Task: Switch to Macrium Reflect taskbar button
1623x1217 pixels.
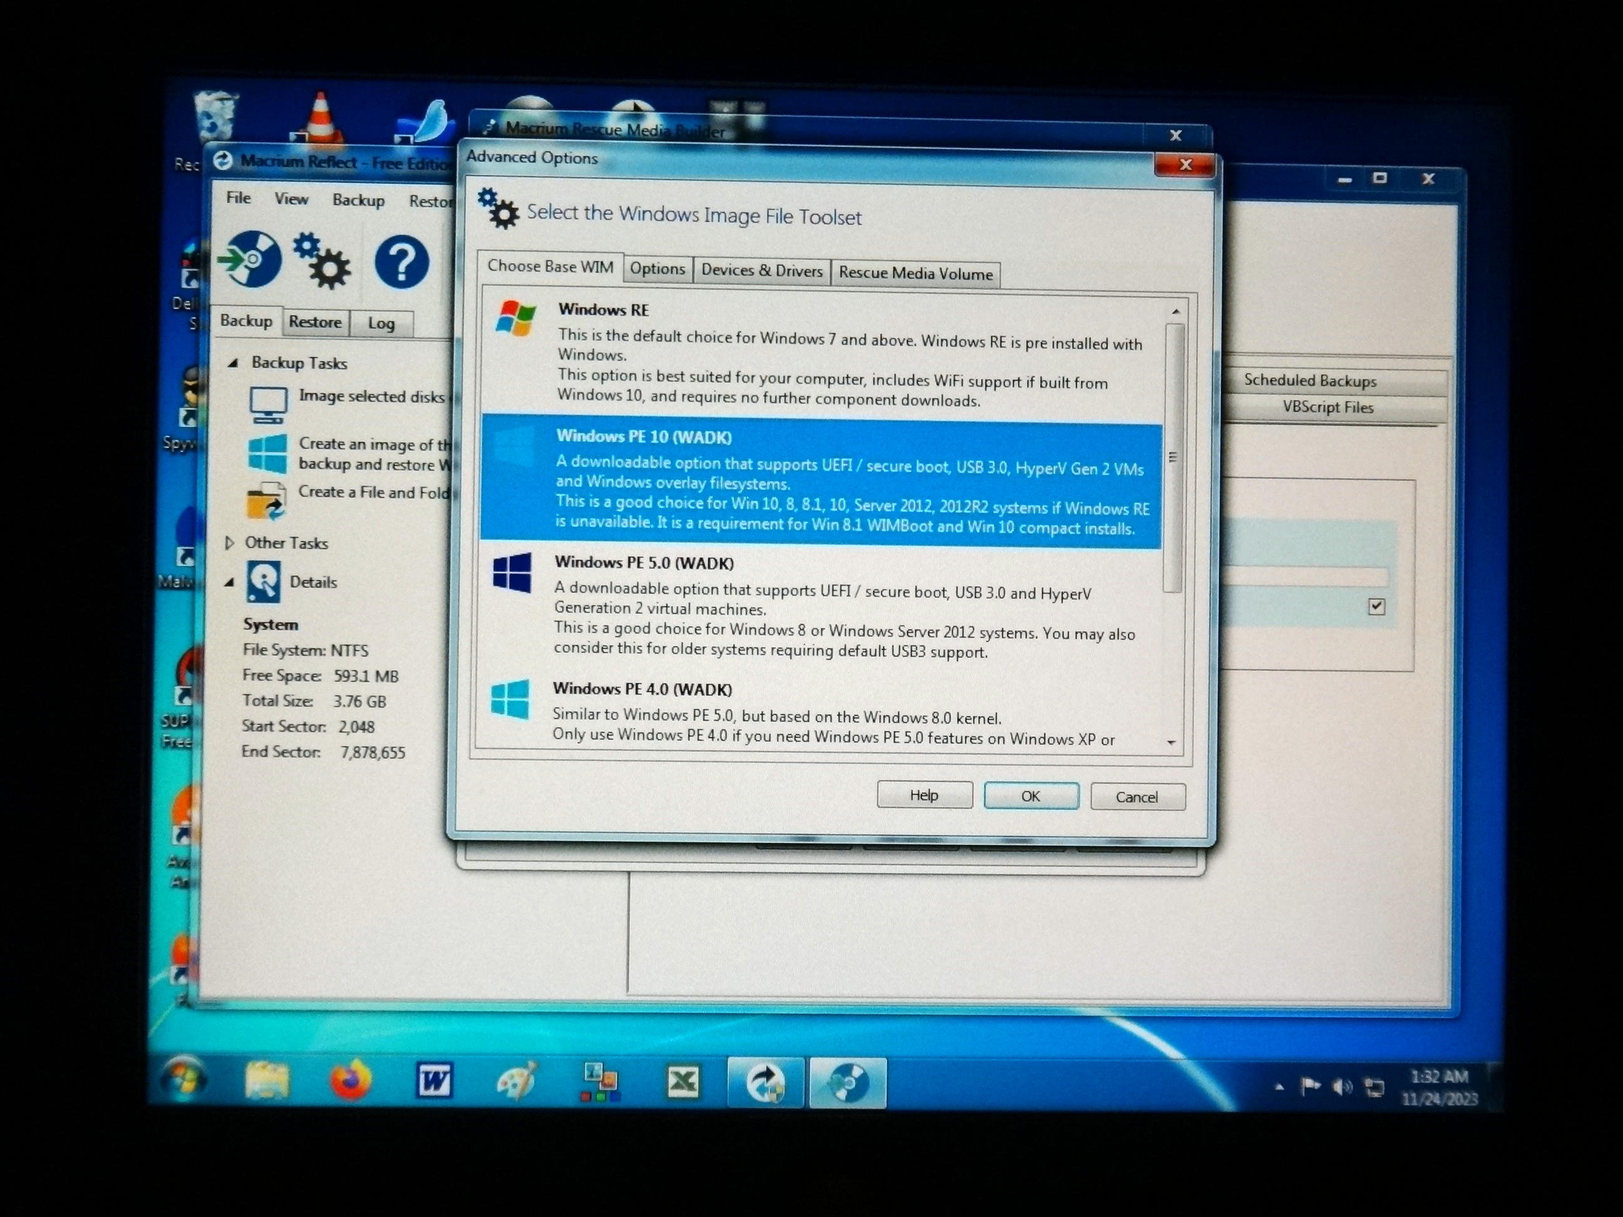Action: pyautogui.click(x=765, y=1083)
